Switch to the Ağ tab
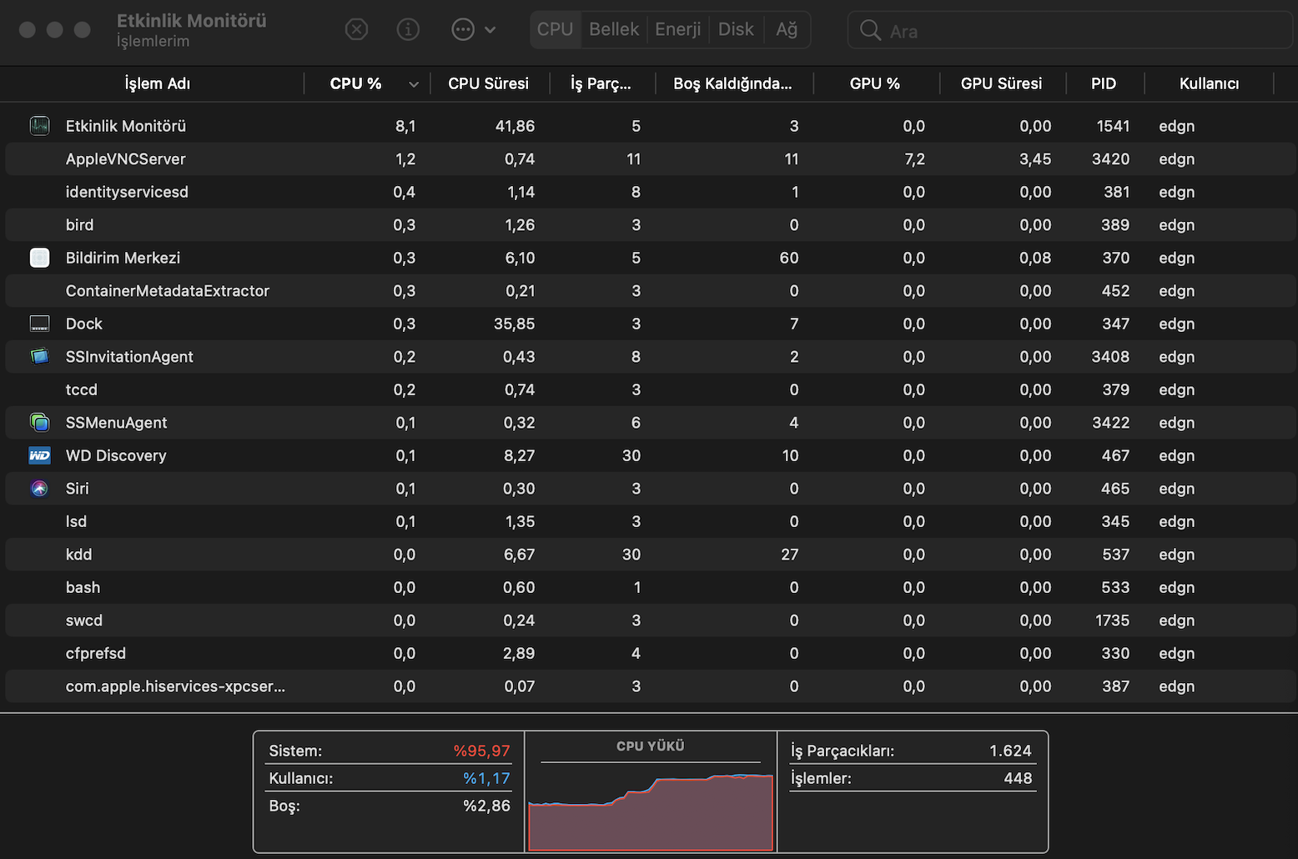The height and width of the screenshot is (859, 1298). tap(787, 29)
